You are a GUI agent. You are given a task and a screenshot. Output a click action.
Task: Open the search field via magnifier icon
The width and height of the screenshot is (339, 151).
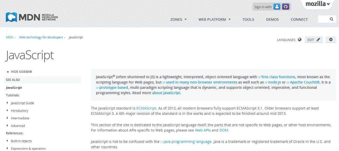click(x=331, y=19)
